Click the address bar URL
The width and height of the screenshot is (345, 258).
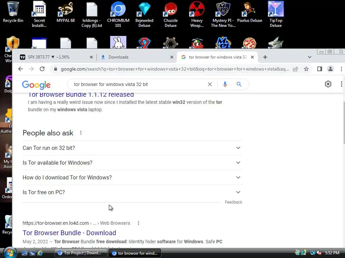pos(175,69)
